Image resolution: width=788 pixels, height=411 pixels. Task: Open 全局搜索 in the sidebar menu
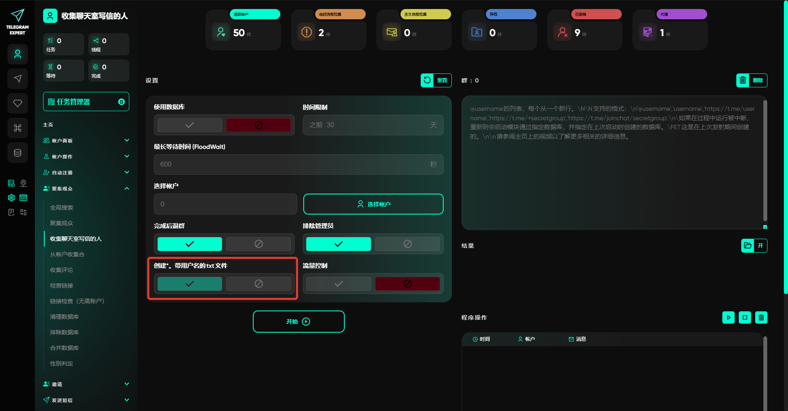tap(62, 208)
